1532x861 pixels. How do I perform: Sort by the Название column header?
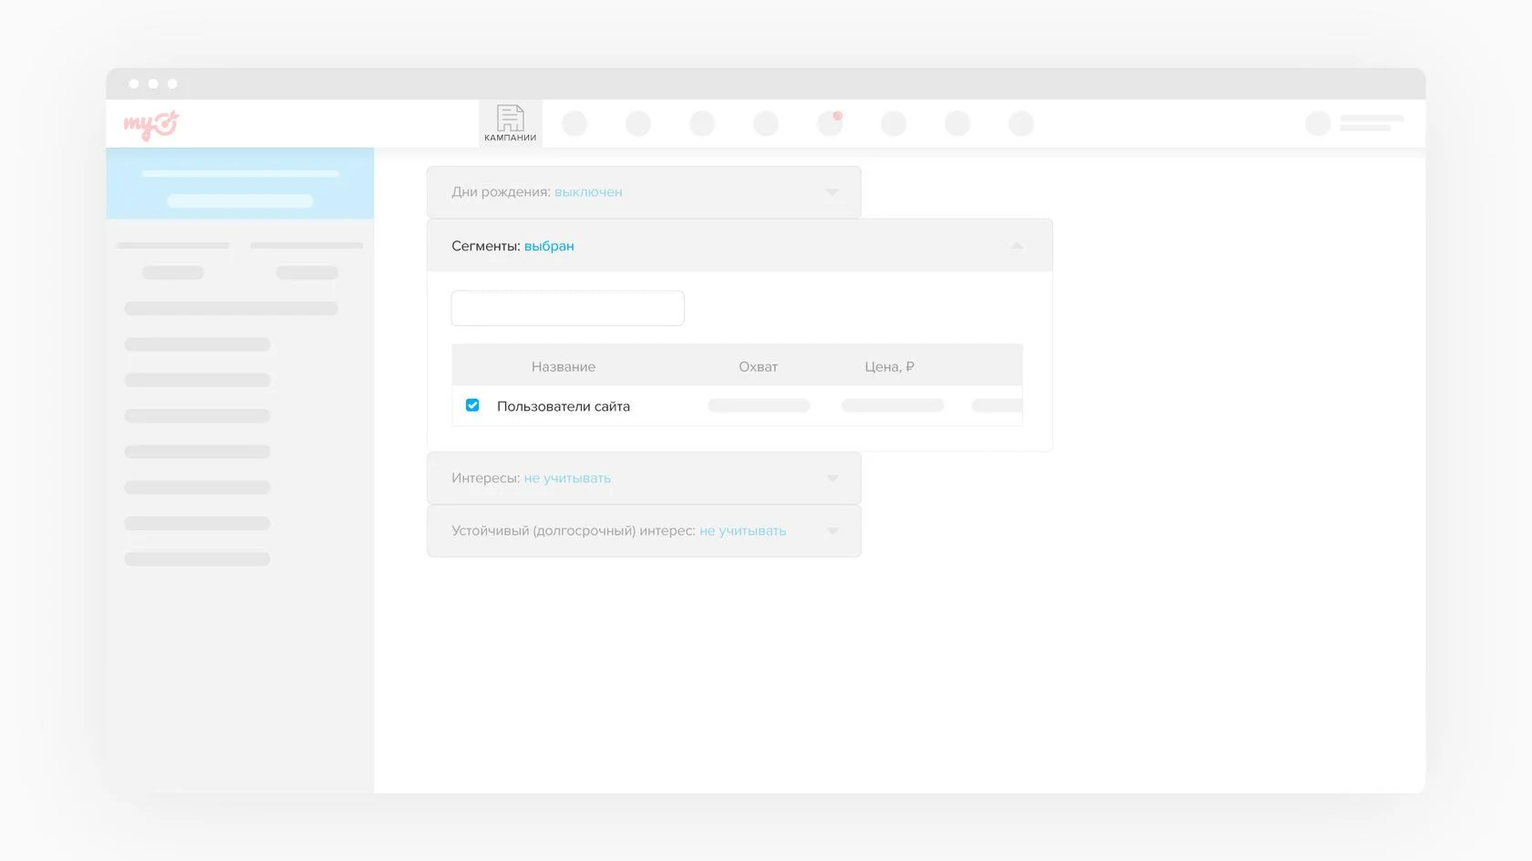point(563,366)
